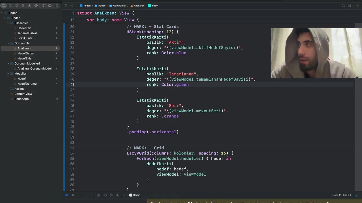Open the editor options minimap menu
This screenshot has height=203, width=362.
350,6
